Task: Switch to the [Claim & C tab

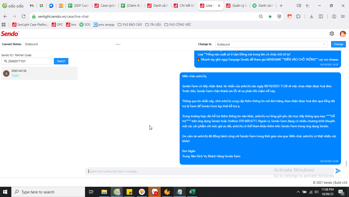Action: (x=132, y=6)
